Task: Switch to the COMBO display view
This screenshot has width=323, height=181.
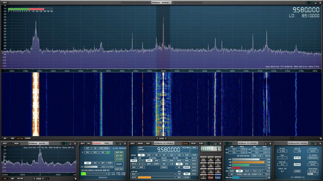Action: 28,138
